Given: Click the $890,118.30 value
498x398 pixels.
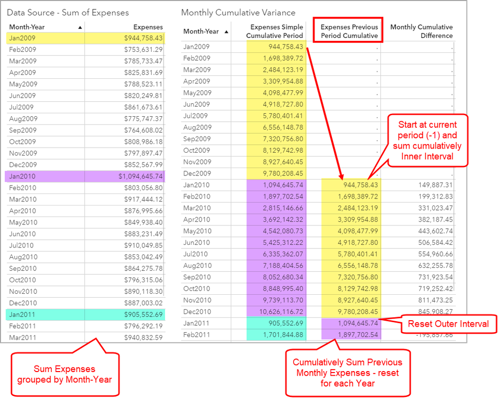Looking at the screenshot, I should coord(143,291).
